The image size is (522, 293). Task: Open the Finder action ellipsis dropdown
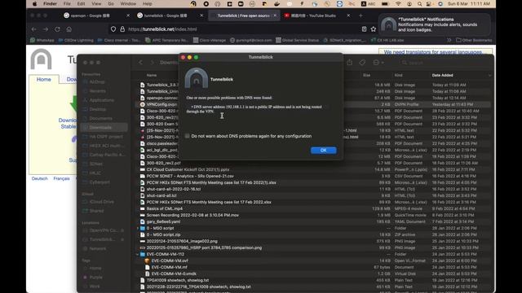point(378,63)
